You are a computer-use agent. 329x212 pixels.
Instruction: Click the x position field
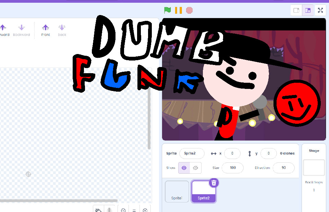click(x=232, y=154)
